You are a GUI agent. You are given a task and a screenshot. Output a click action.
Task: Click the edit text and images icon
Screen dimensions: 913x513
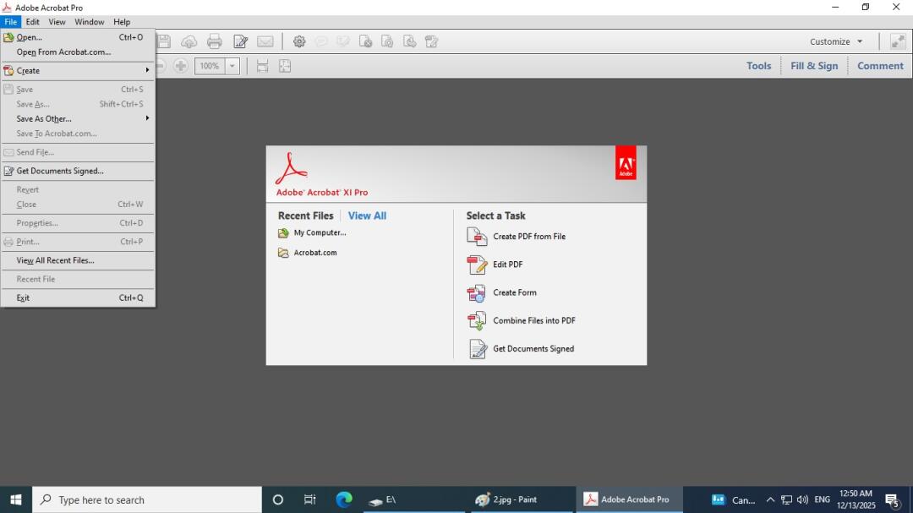click(x=431, y=41)
